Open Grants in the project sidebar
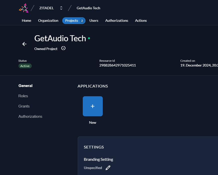Image resolution: width=218 pixels, height=175 pixels. [x=24, y=106]
